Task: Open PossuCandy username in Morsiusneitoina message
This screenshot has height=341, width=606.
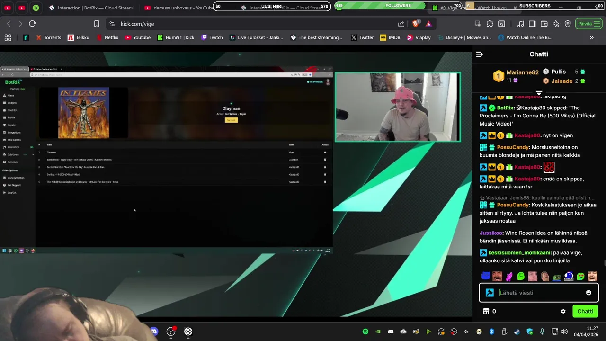Action: pyautogui.click(x=513, y=147)
